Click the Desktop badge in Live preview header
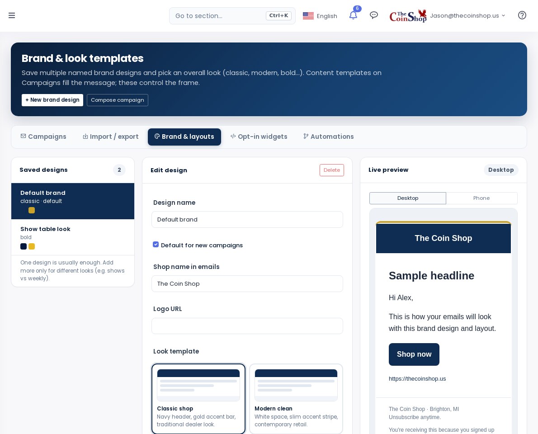 (501, 170)
